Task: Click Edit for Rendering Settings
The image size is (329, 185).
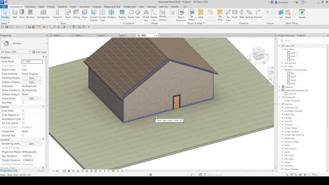Action: click(x=32, y=144)
